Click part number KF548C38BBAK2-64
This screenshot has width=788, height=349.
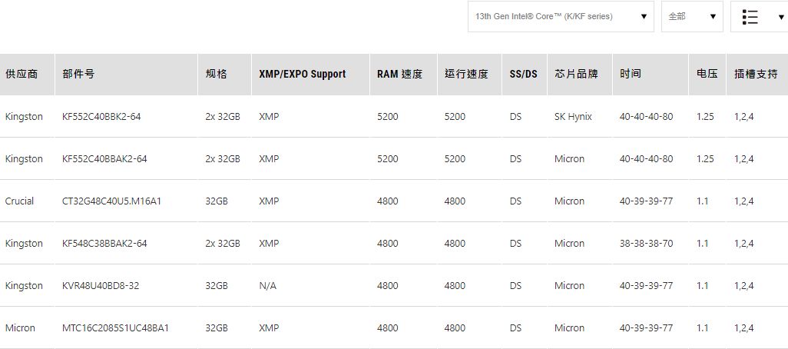click(x=104, y=244)
